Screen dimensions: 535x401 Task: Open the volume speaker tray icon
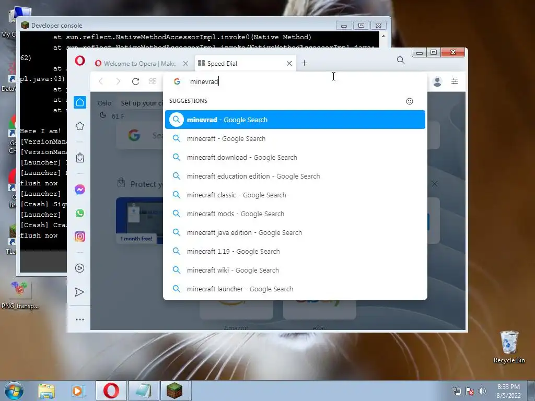(x=482, y=391)
